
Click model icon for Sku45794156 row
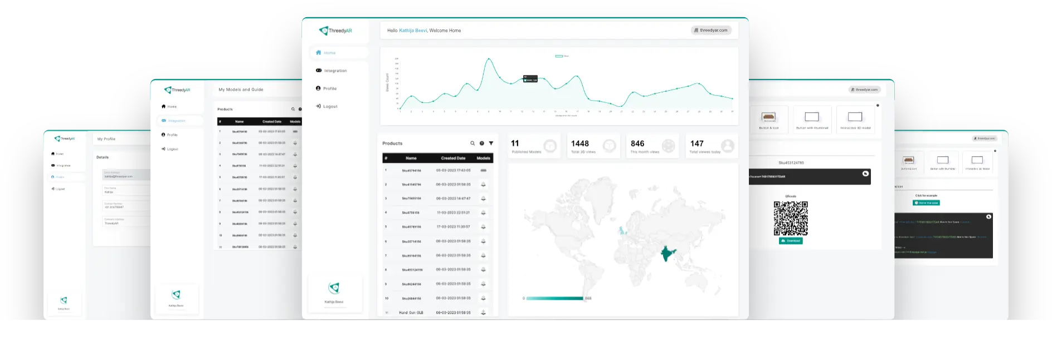pyautogui.click(x=483, y=170)
